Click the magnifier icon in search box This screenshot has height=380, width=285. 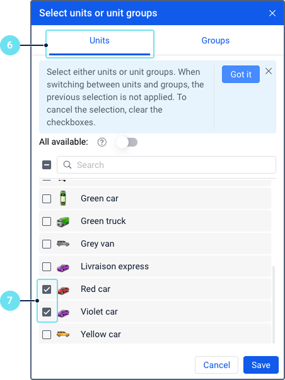(x=67, y=165)
